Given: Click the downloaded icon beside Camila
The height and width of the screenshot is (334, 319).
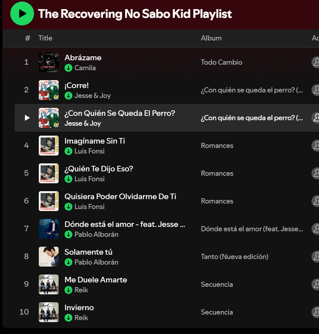Looking at the screenshot, I should click(x=68, y=68).
